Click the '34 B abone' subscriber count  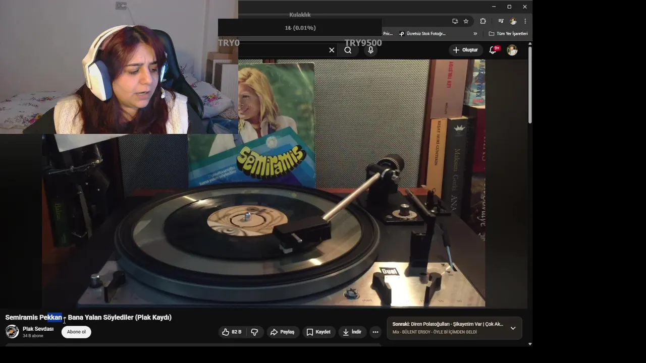[33, 336]
